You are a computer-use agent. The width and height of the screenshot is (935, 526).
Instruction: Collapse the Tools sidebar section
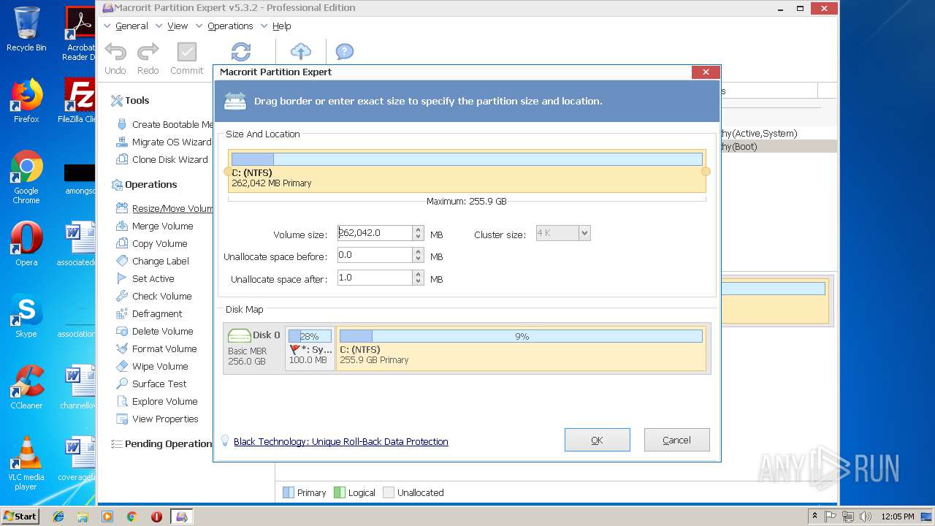pyautogui.click(x=130, y=100)
